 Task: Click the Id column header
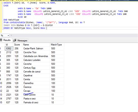[x=9, y=45]
